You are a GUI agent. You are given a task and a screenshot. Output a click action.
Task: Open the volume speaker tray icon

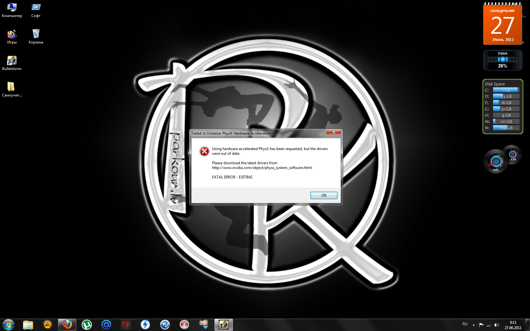pos(497,325)
